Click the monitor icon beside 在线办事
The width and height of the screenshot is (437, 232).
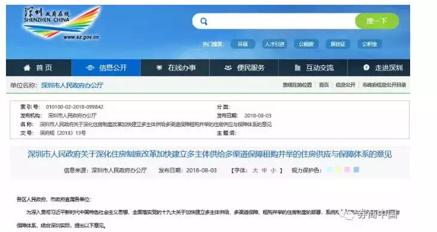point(159,67)
